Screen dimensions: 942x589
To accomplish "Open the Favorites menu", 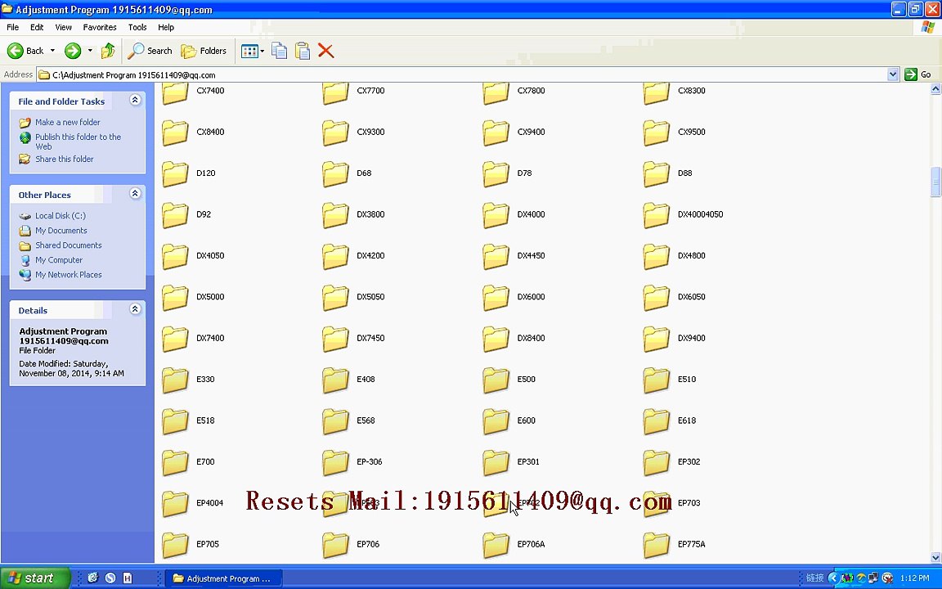I will coord(100,27).
